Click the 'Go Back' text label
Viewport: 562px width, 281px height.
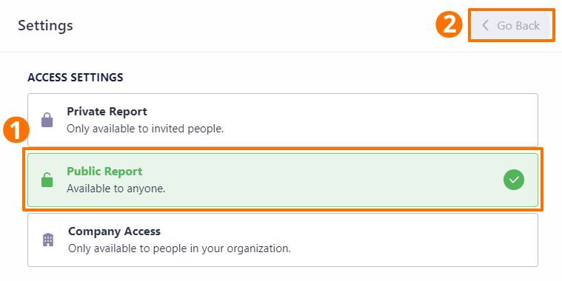click(x=518, y=25)
